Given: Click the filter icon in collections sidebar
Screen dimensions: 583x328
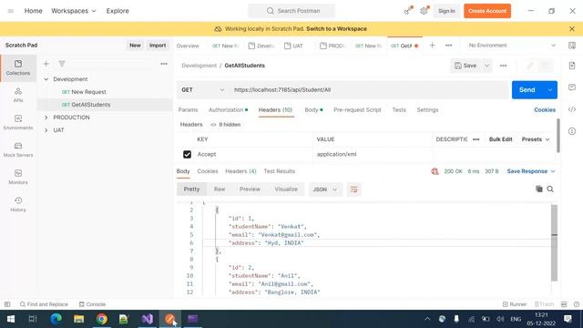Looking at the screenshot, I should [62, 64].
